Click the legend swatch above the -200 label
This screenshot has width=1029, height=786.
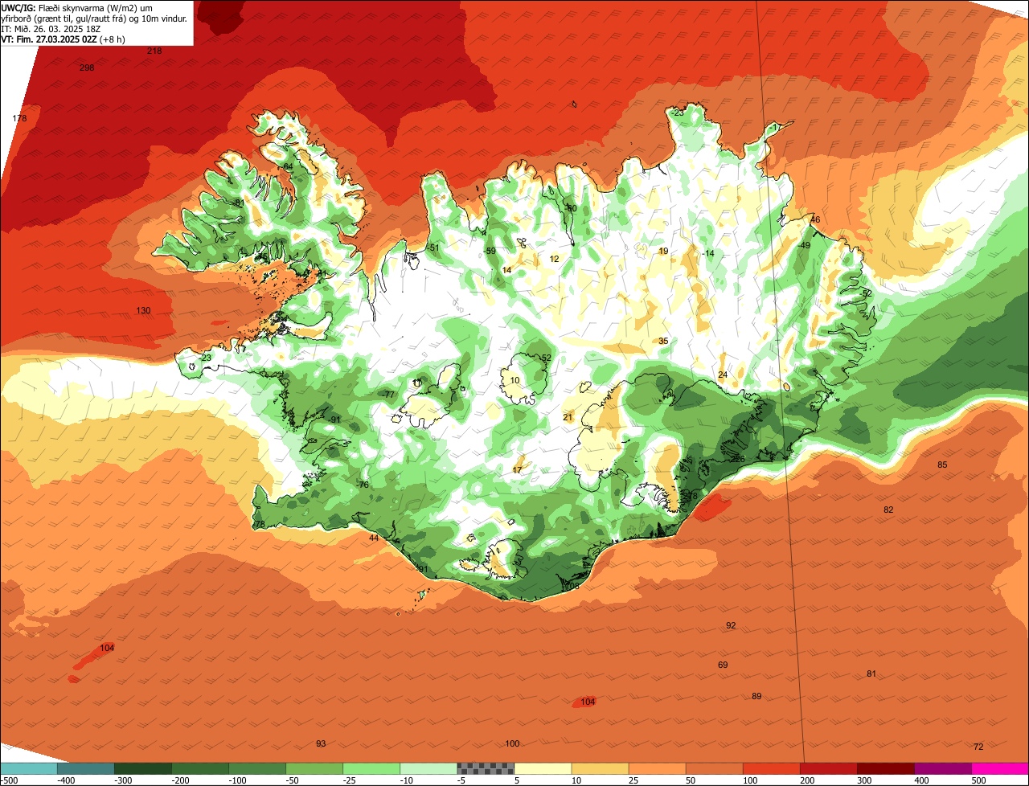pyautogui.click(x=200, y=768)
